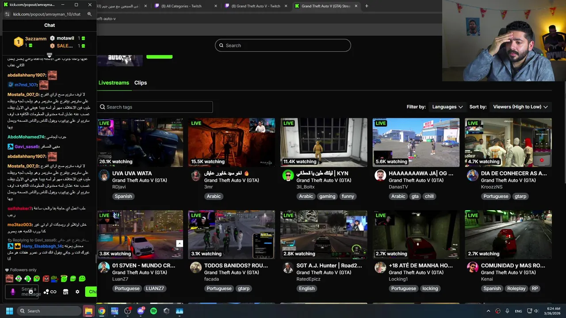Open the emoji picker in the chat input
The width and height of the screenshot is (566, 318).
pyautogui.click(x=31, y=291)
